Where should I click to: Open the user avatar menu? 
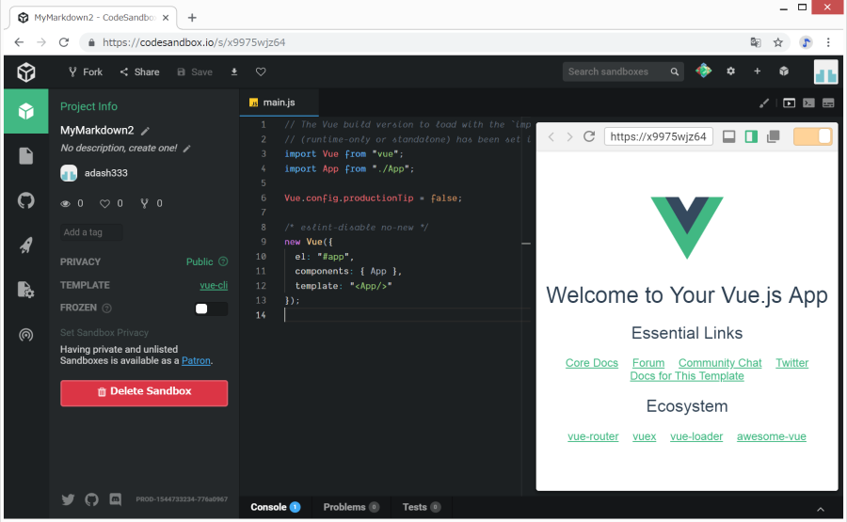[825, 71]
